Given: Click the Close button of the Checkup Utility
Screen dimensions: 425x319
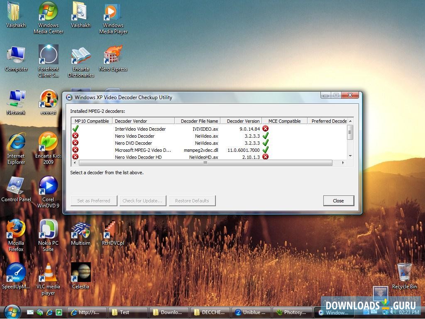Looking at the screenshot, I should [x=338, y=200].
